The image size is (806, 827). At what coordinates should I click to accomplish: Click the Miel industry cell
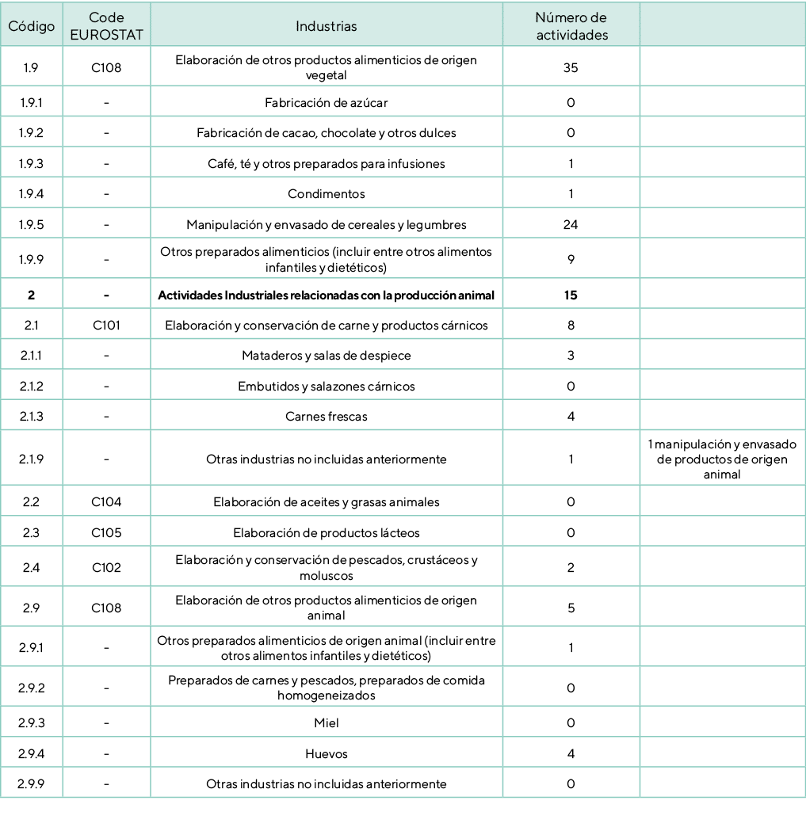[326, 723]
